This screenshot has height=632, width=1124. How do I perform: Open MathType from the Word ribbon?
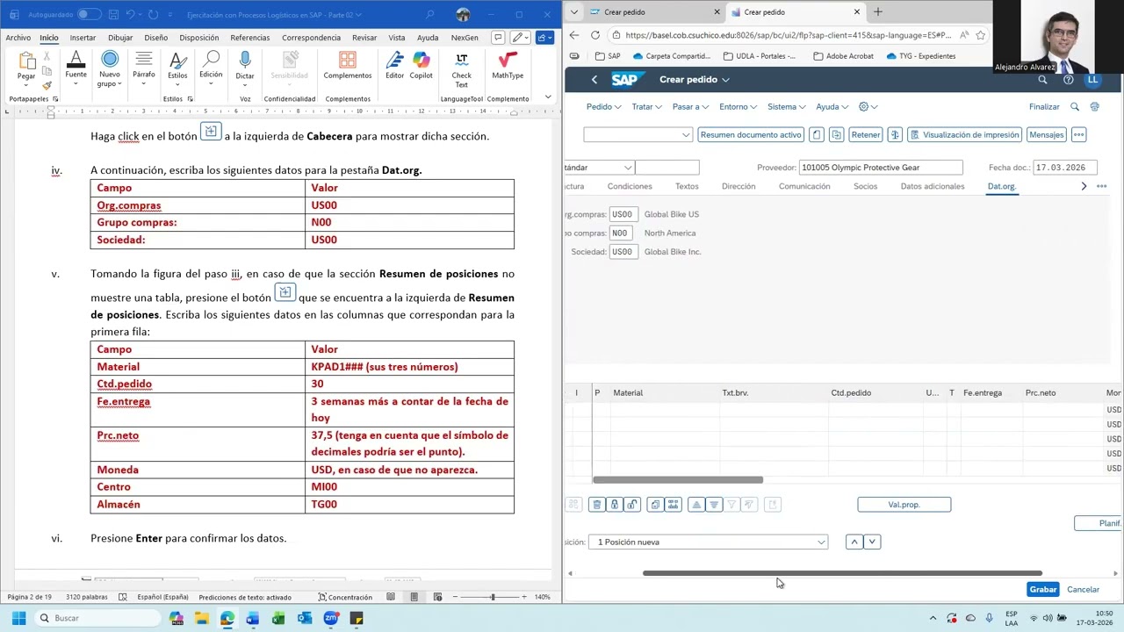[507, 65]
